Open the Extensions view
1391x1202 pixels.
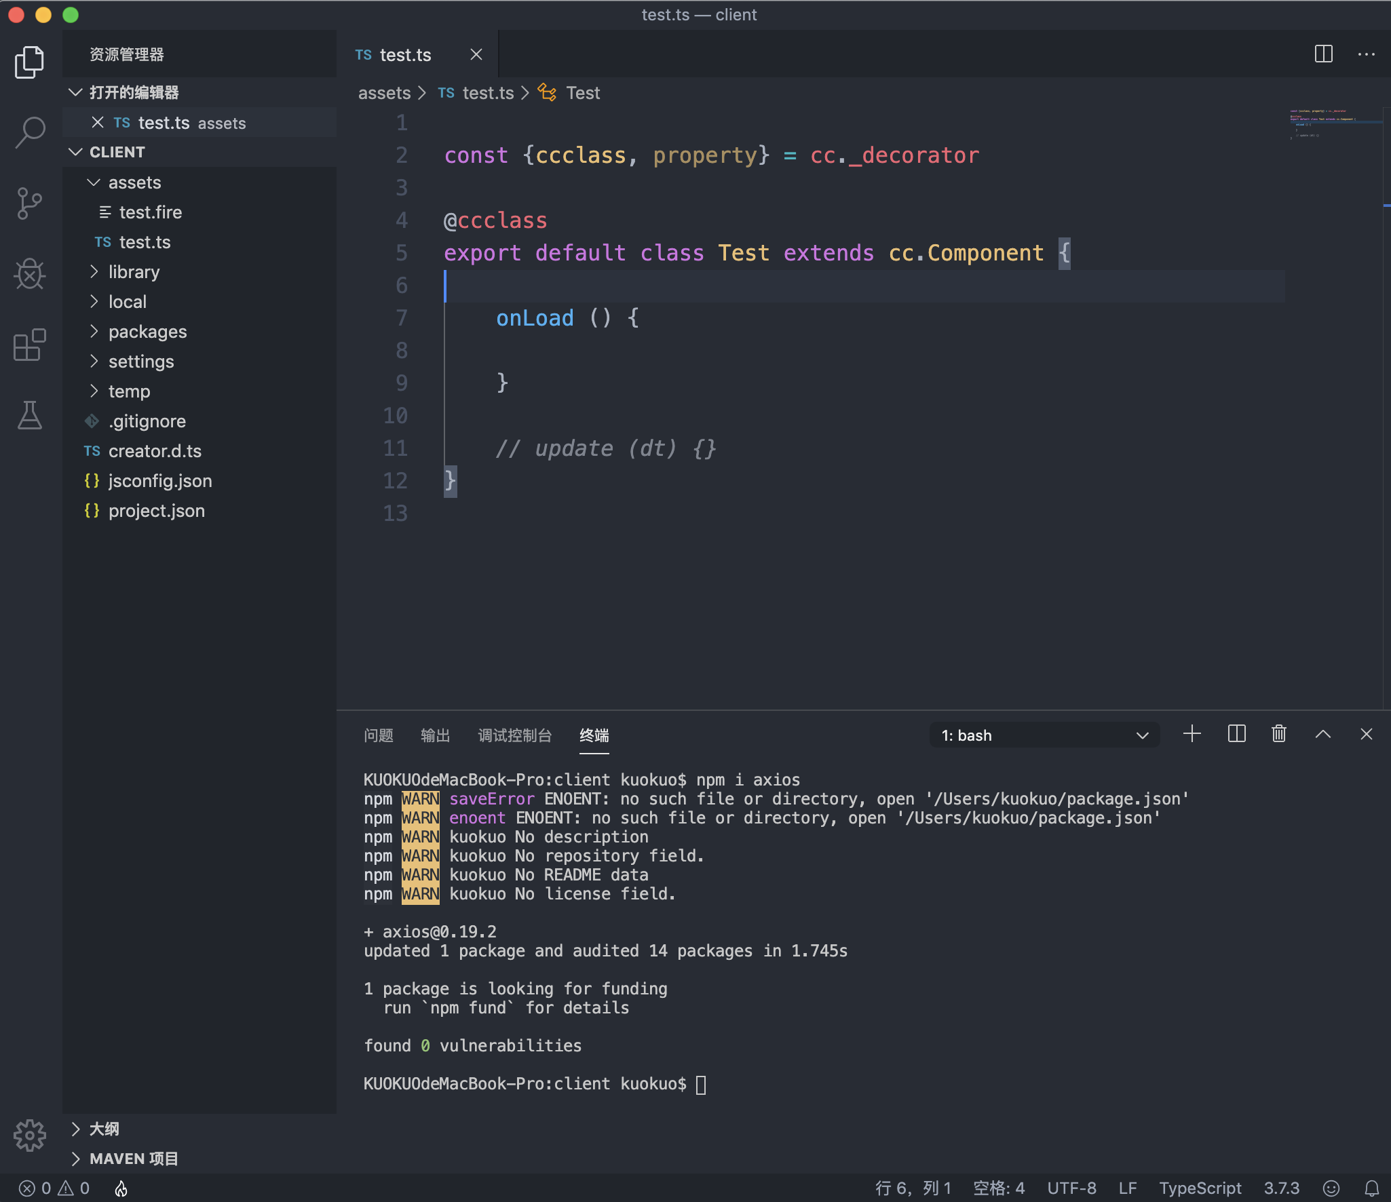(30, 345)
